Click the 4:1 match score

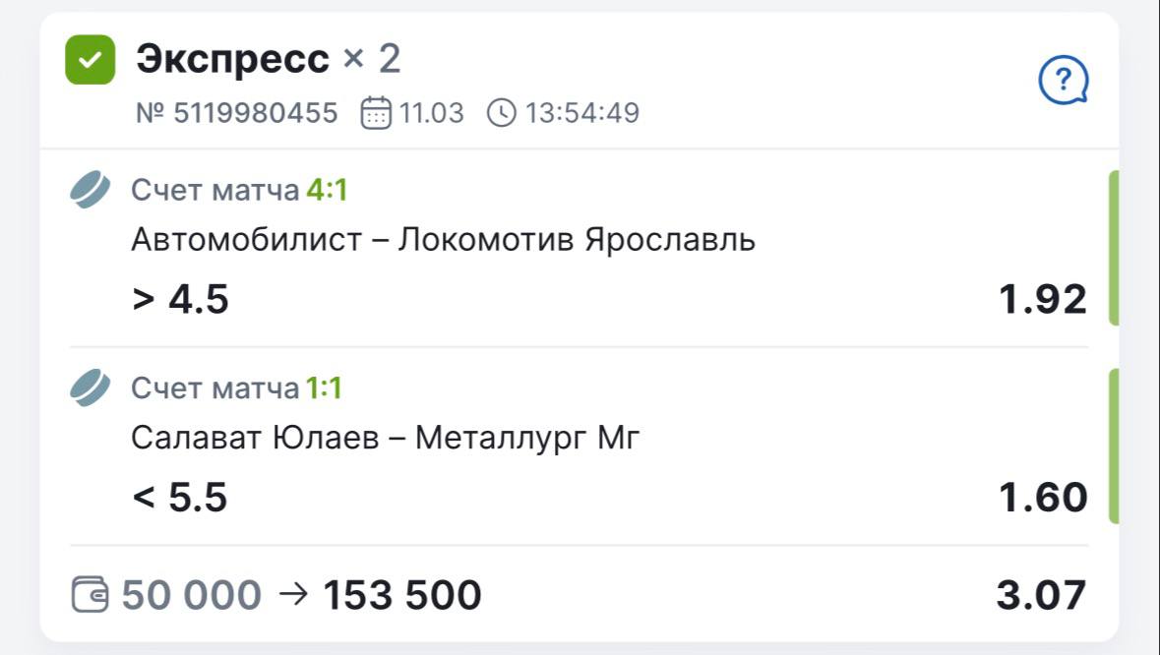327,190
